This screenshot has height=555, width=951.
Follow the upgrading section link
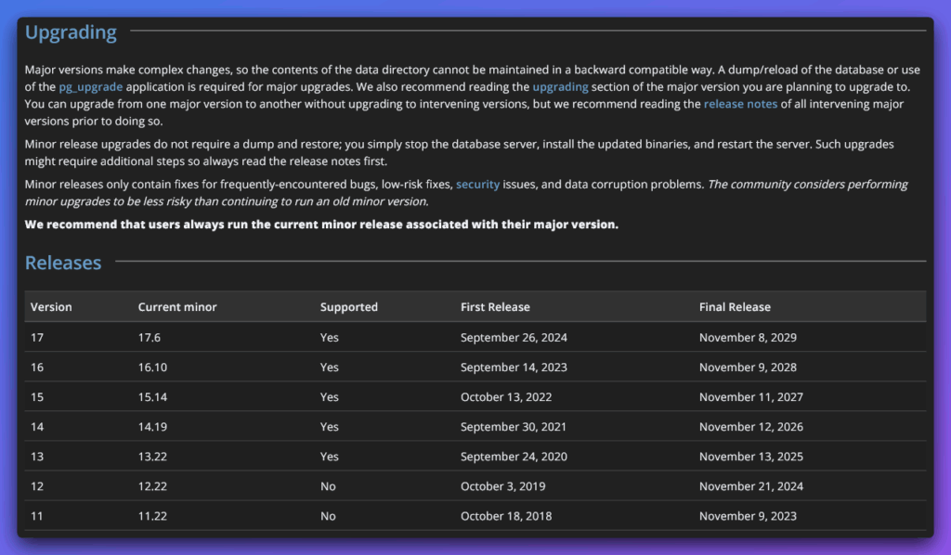click(x=560, y=86)
